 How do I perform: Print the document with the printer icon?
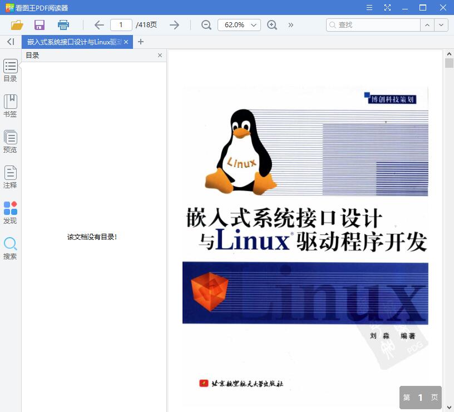63,25
